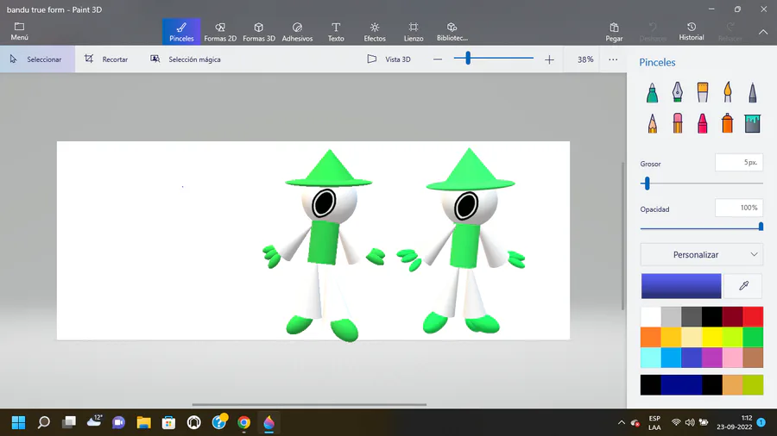This screenshot has height=436, width=777.
Task: Open taskbar search
Action: point(44,423)
